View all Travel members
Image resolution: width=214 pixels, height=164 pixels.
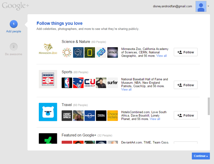click(155, 119)
